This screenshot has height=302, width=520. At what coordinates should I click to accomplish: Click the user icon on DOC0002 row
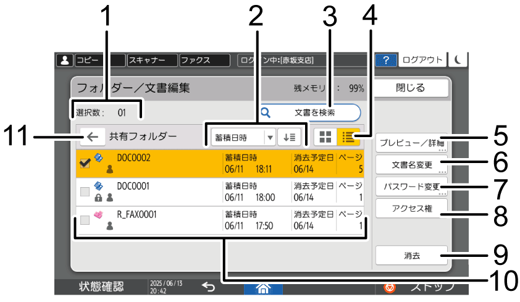click(x=110, y=169)
